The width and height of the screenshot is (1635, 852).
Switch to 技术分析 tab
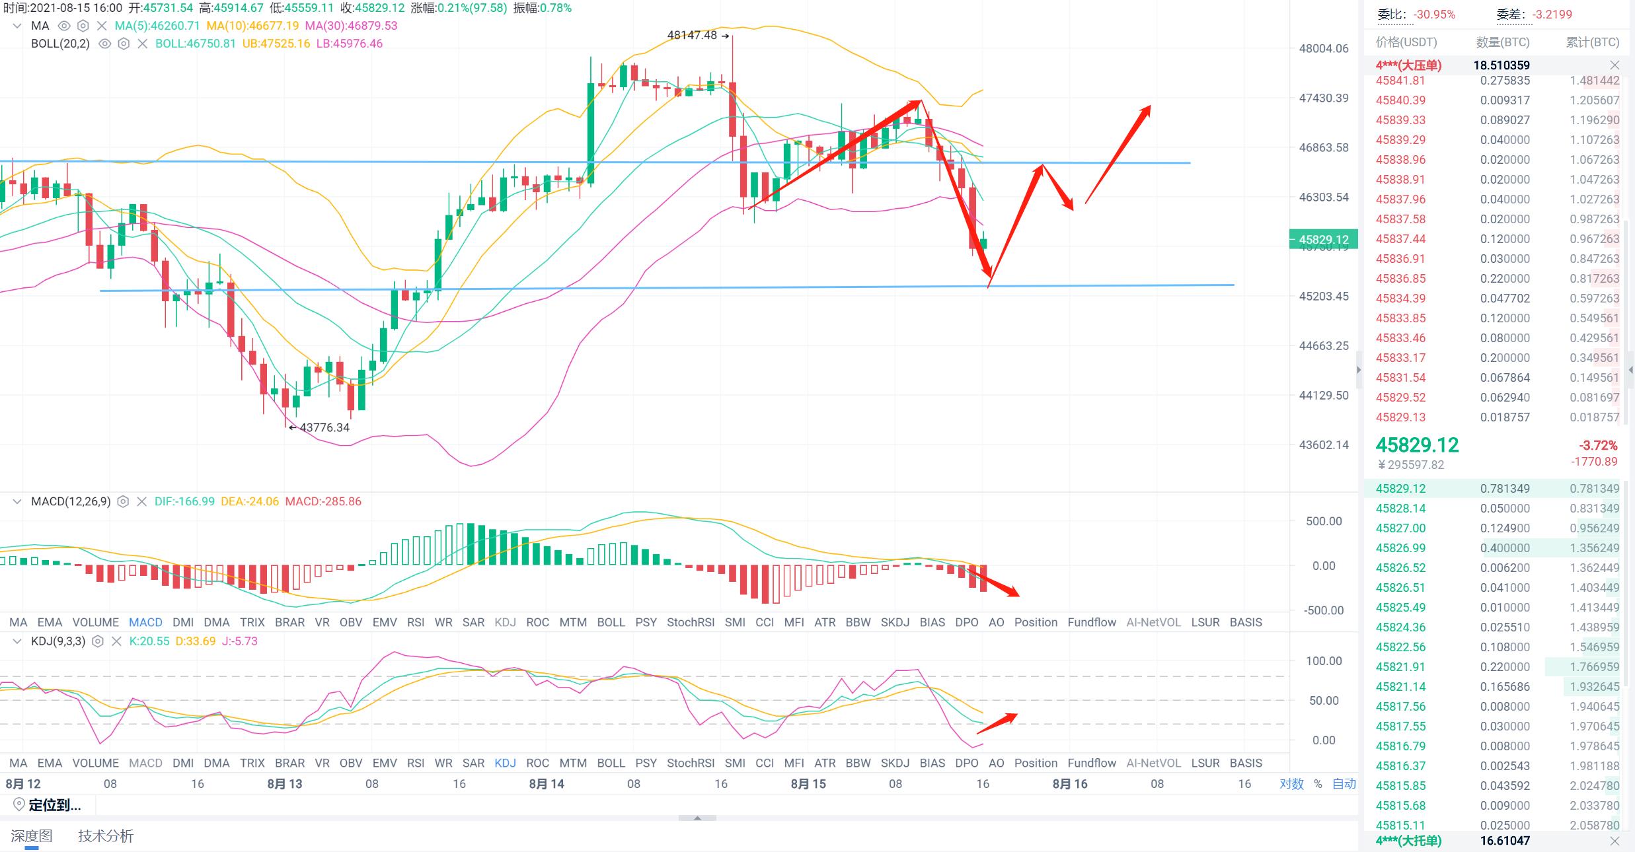[106, 836]
